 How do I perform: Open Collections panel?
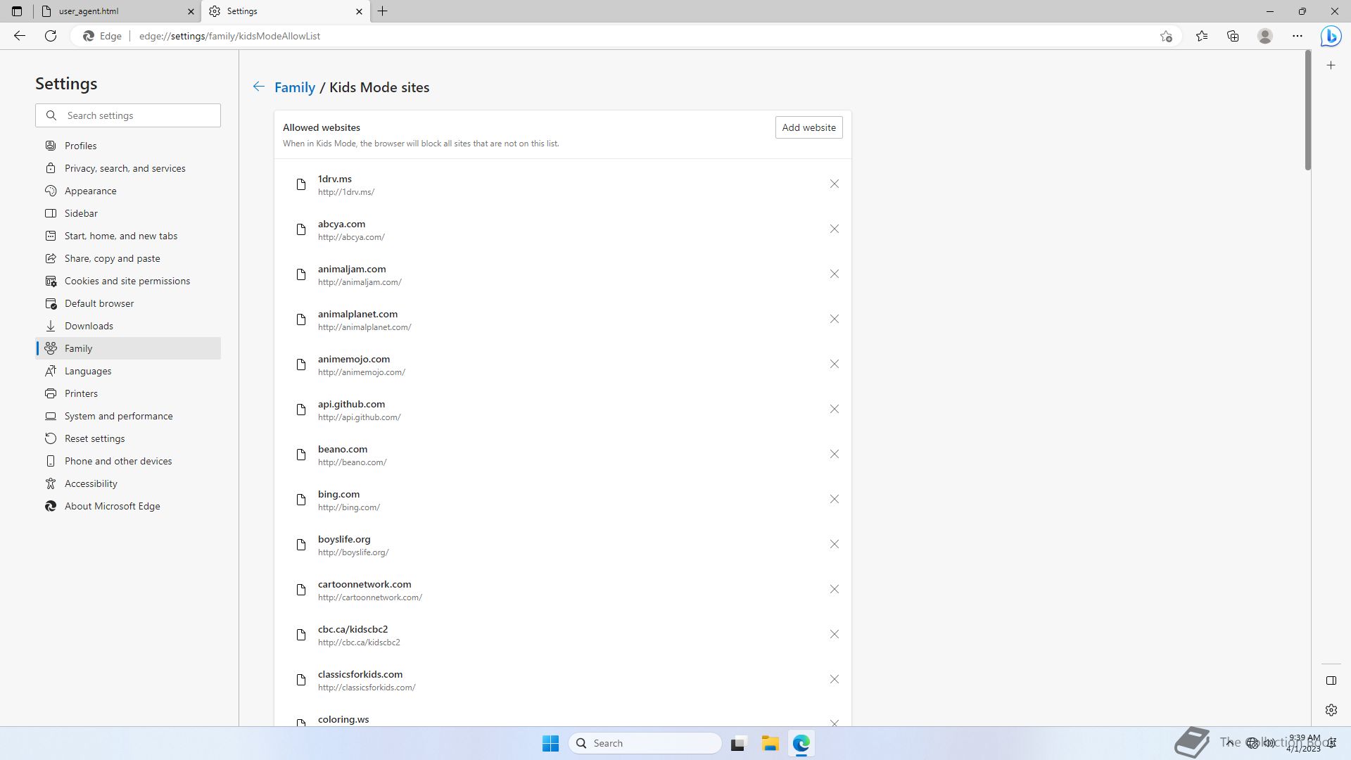1233,36
